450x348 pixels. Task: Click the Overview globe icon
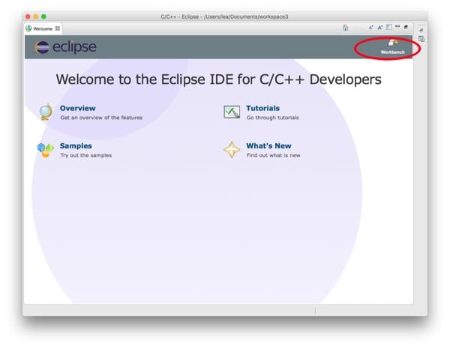point(46,112)
